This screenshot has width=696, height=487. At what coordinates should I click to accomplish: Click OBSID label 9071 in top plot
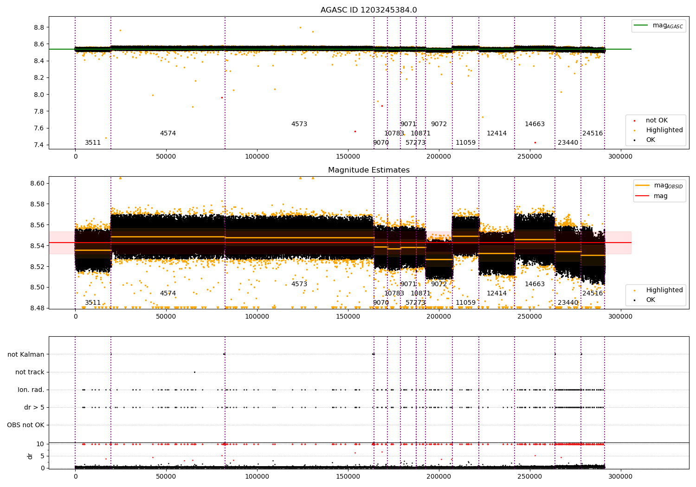click(408, 124)
